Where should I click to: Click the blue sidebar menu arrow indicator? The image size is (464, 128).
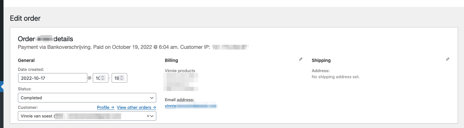click(2, 87)
